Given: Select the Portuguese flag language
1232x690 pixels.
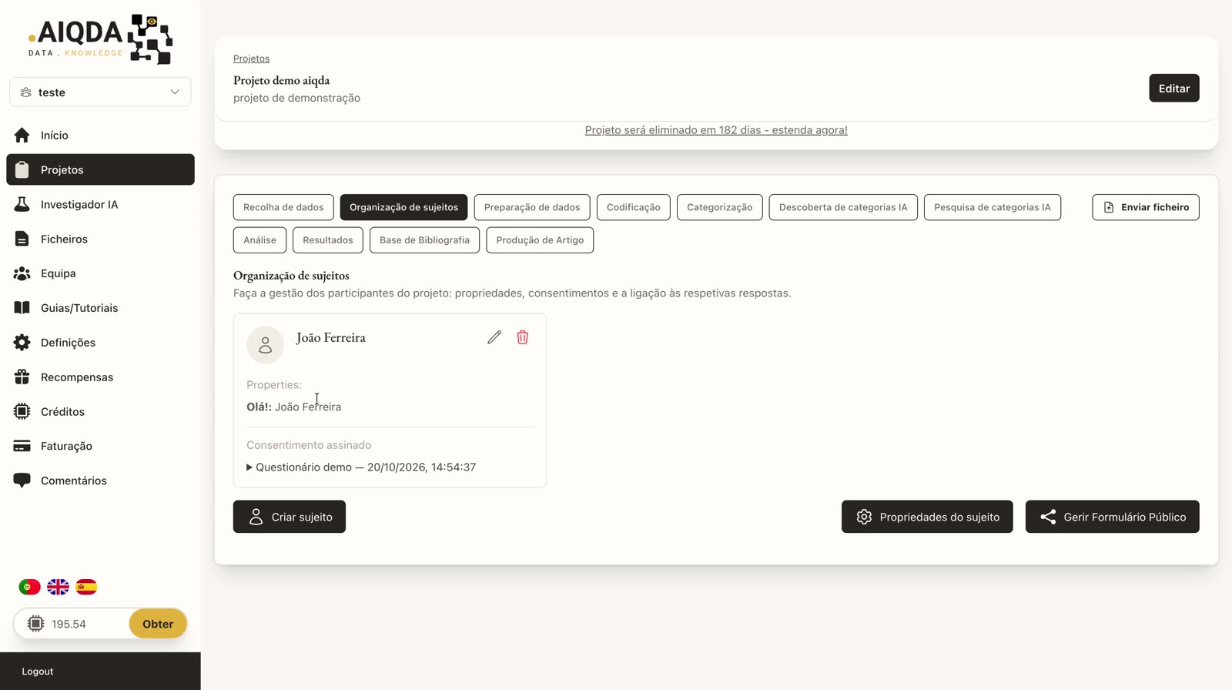Looking at the screenshot, I should (x=29, y=587).
